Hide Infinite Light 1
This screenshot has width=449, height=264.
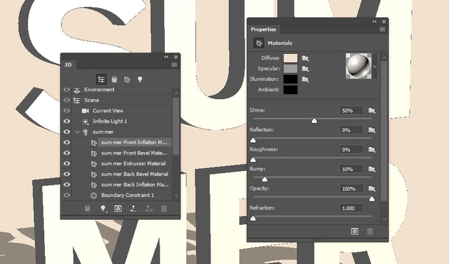coord(67,121)
